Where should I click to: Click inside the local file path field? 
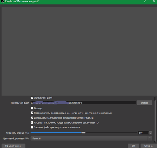click(83, 103)
